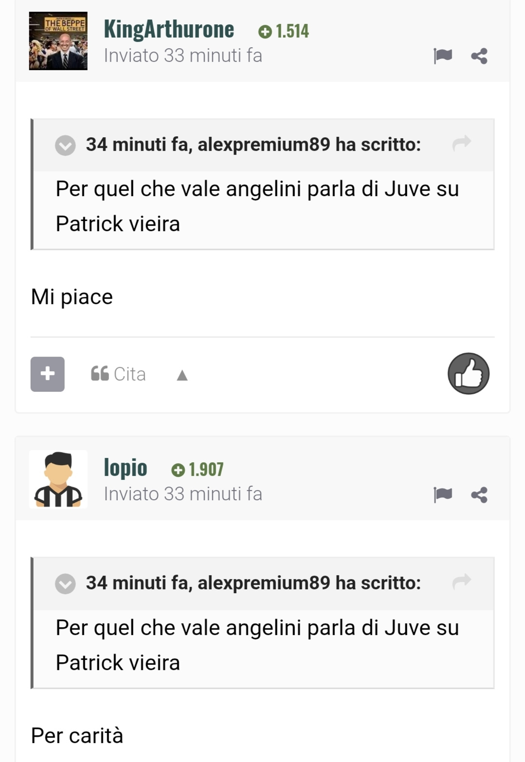
Task: Collapse the alexpremium89 quote in lopio's post
Action: click(x=65, y=583)
